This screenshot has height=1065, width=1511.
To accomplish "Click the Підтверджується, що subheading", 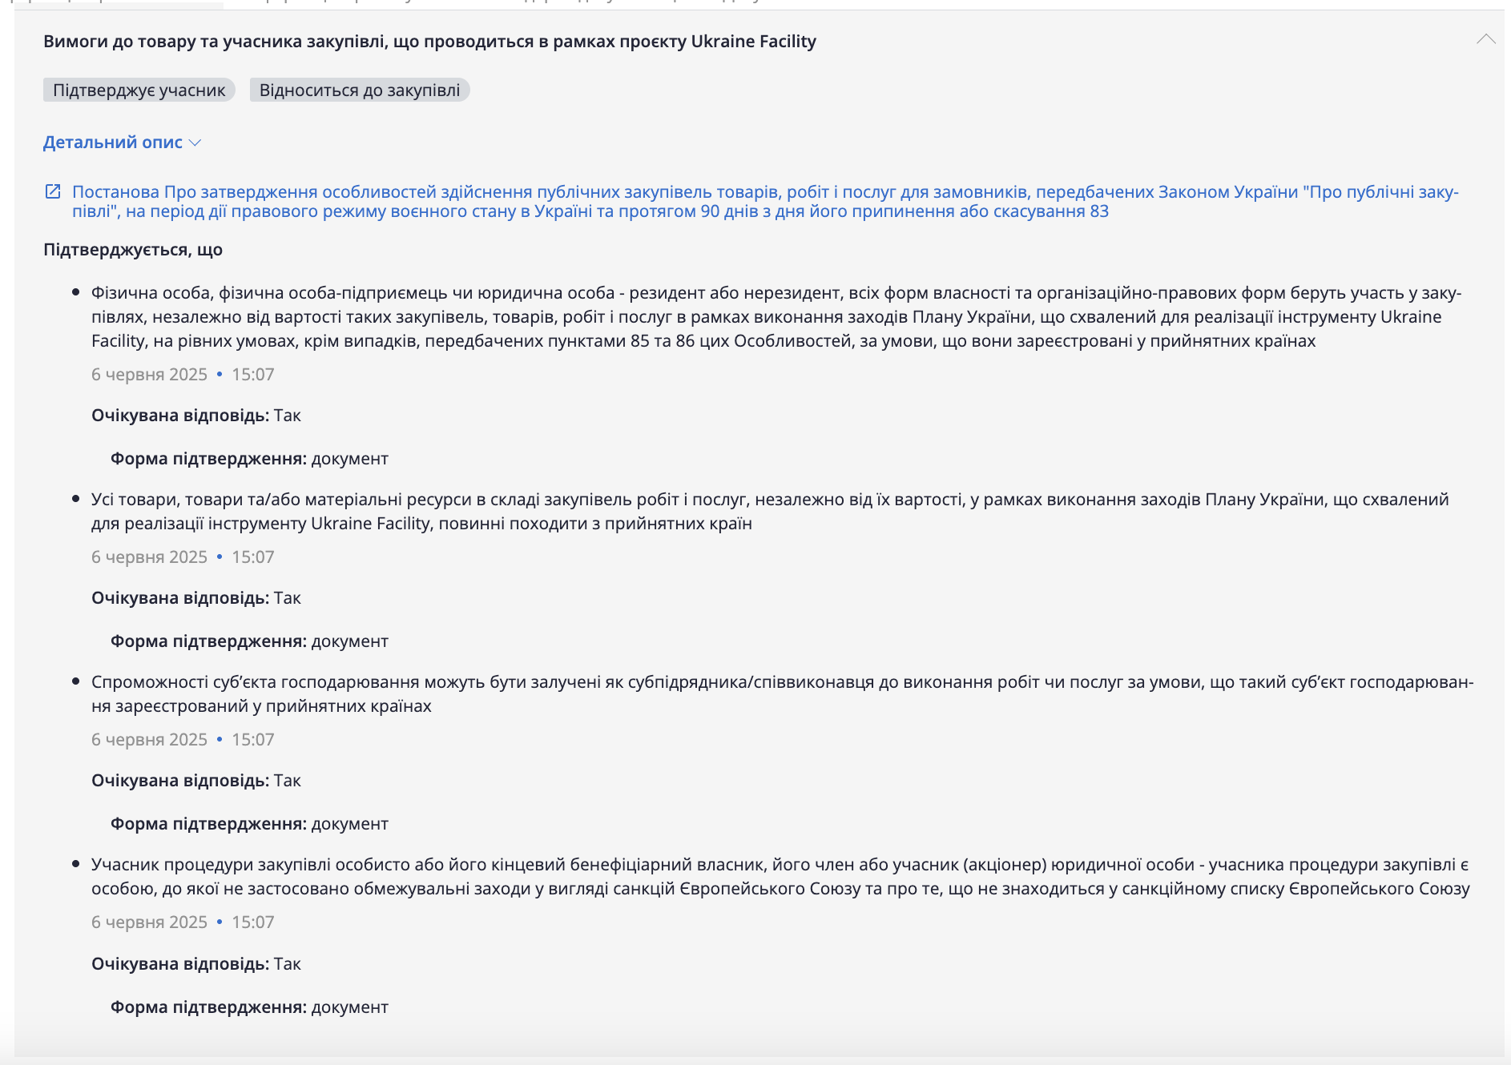I will coord(133,250).
